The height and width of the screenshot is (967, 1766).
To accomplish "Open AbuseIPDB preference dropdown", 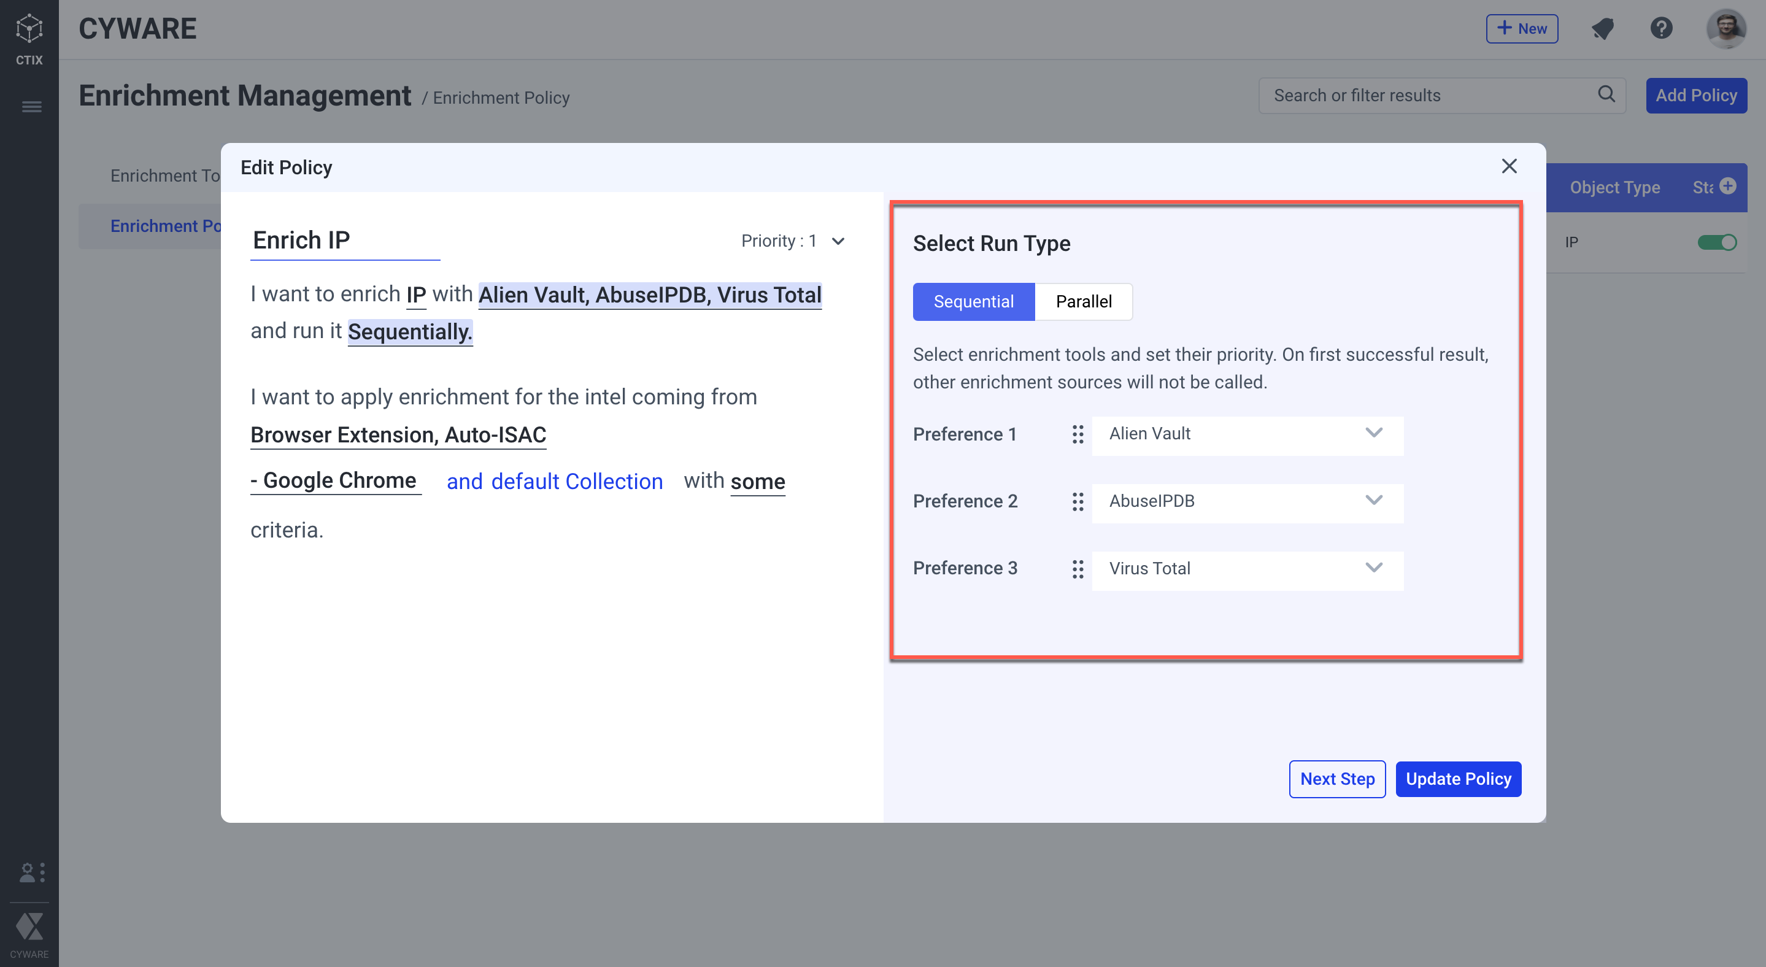I will click(1247, 502).
